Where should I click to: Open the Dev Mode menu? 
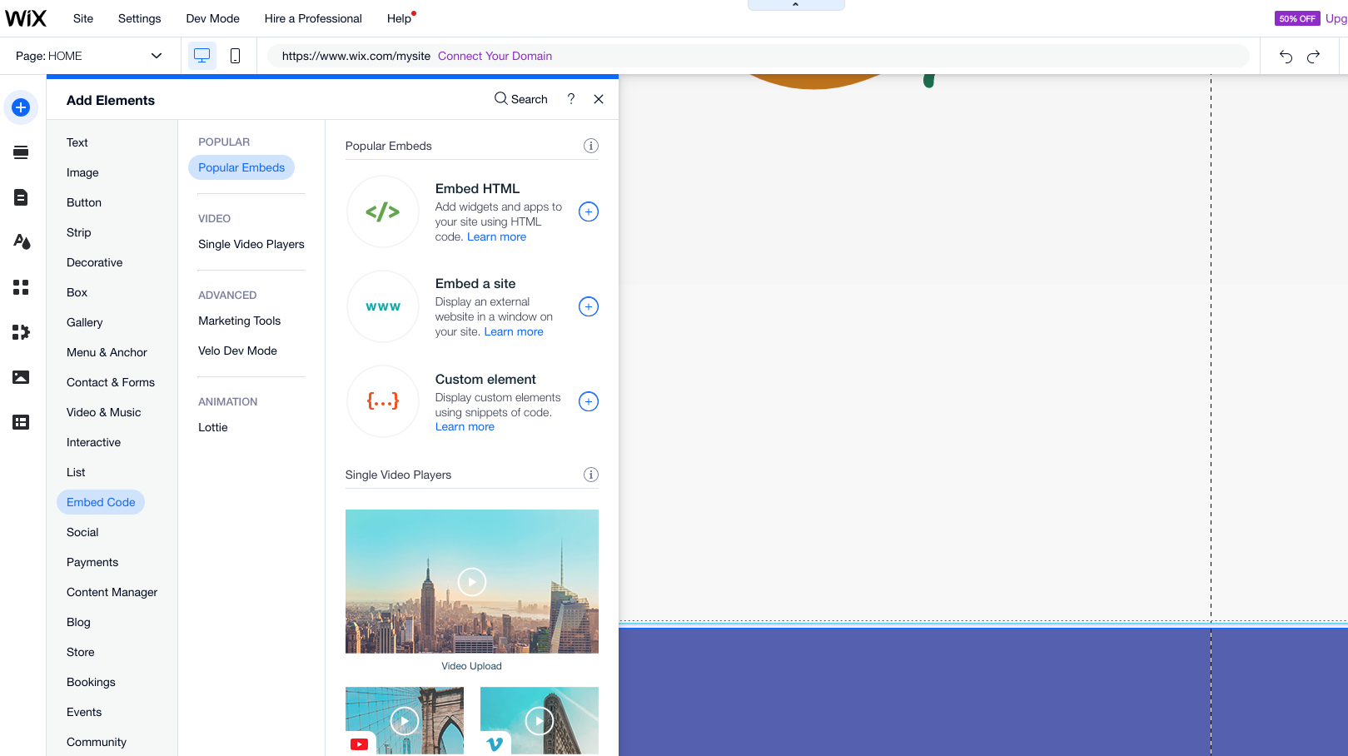tap(213, 18)
